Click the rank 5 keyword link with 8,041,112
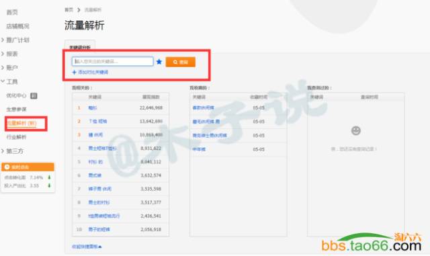The width and height of the screenshot is (430, 256). click(95, 162)
